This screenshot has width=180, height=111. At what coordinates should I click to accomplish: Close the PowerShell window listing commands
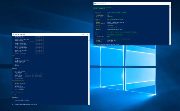tap(87, 34)
